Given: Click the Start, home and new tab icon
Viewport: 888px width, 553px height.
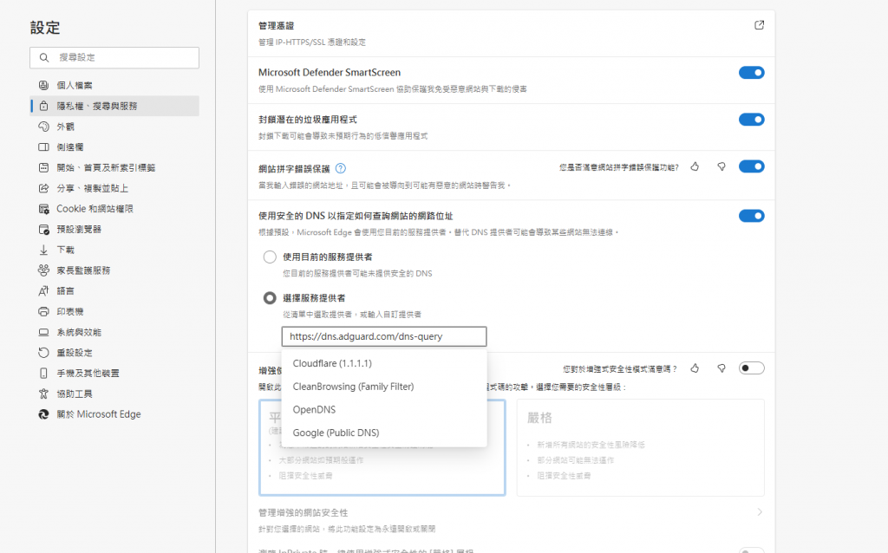Looking at the screenshot, I should [x=43, y=167].
